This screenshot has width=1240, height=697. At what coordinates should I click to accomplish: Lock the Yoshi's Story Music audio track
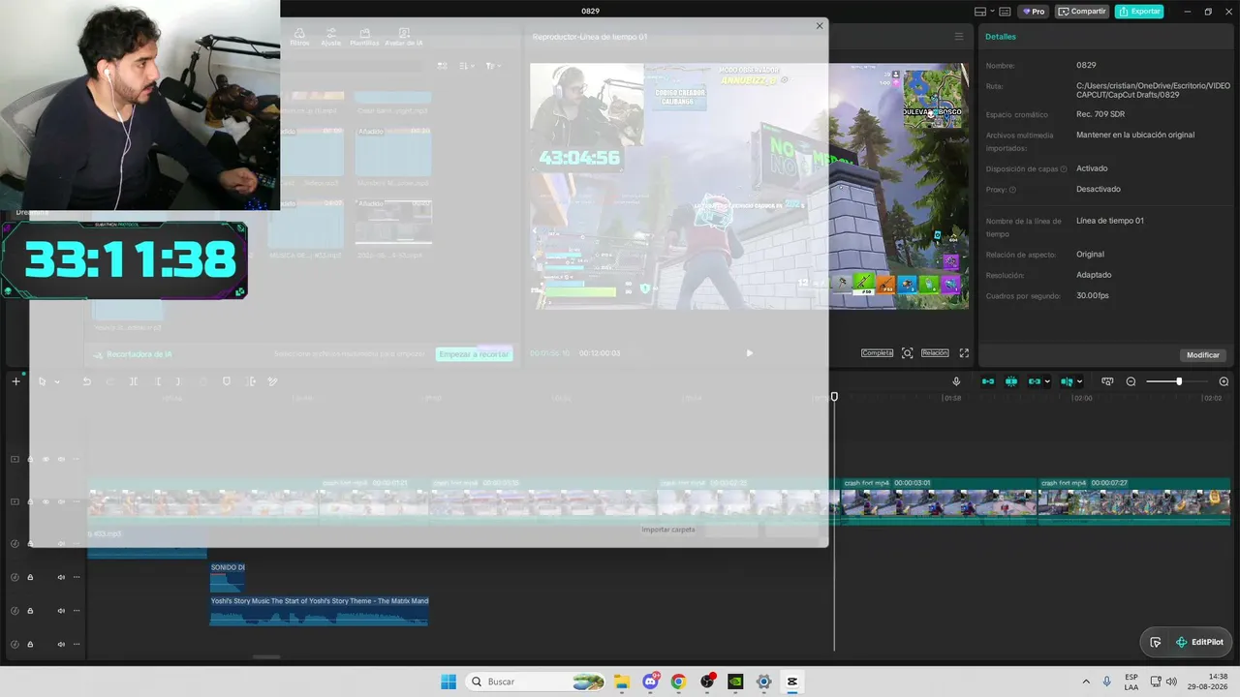[x=30, y=611]
